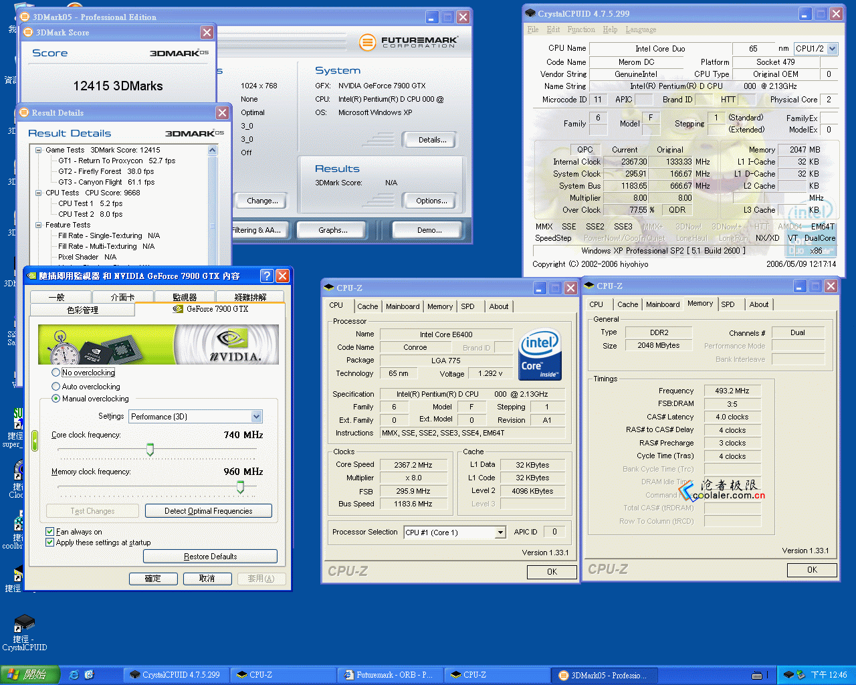The height and width of the screenshot is (685, 856).
Task: Click the Intel Core logo in CPU-Z
Action: (x=540, y=355)
